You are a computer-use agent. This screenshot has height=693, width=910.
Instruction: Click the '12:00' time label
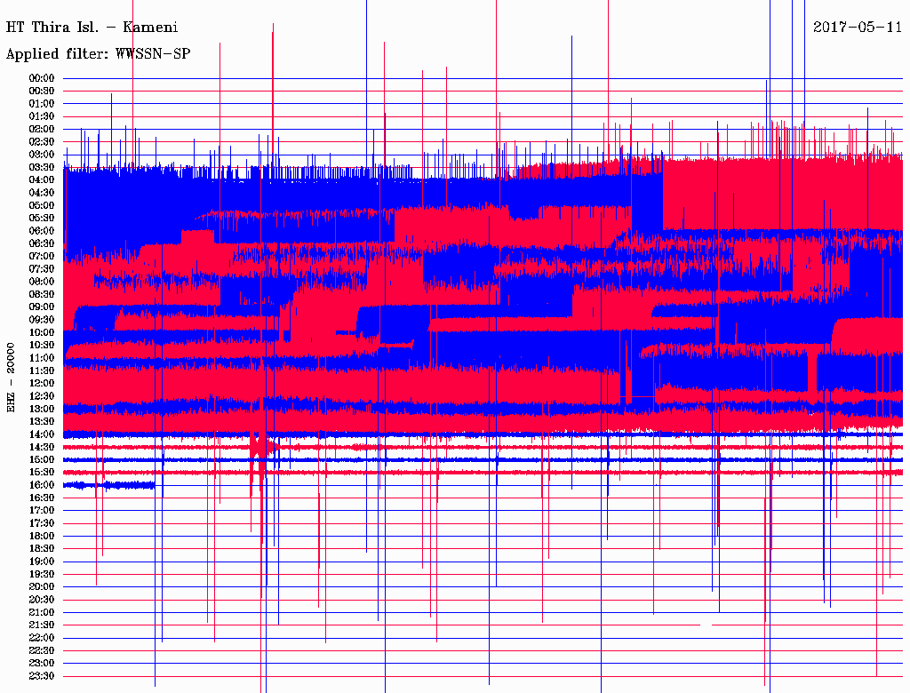click(42, 384)
